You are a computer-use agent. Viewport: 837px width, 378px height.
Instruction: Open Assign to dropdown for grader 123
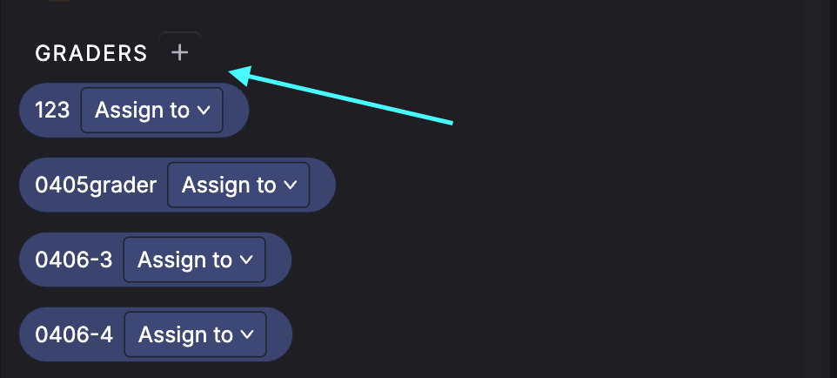coord(151,111)
